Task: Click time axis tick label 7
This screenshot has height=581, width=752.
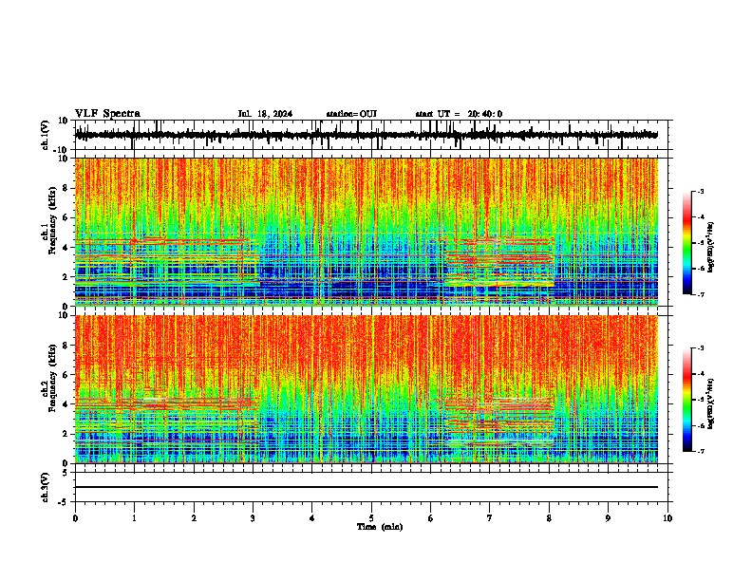Action: 490,518
